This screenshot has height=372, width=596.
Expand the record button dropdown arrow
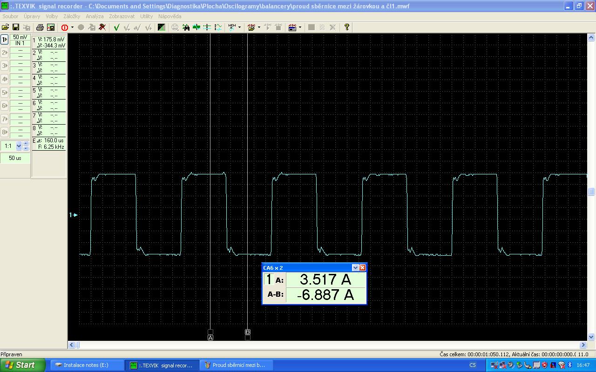72,27
